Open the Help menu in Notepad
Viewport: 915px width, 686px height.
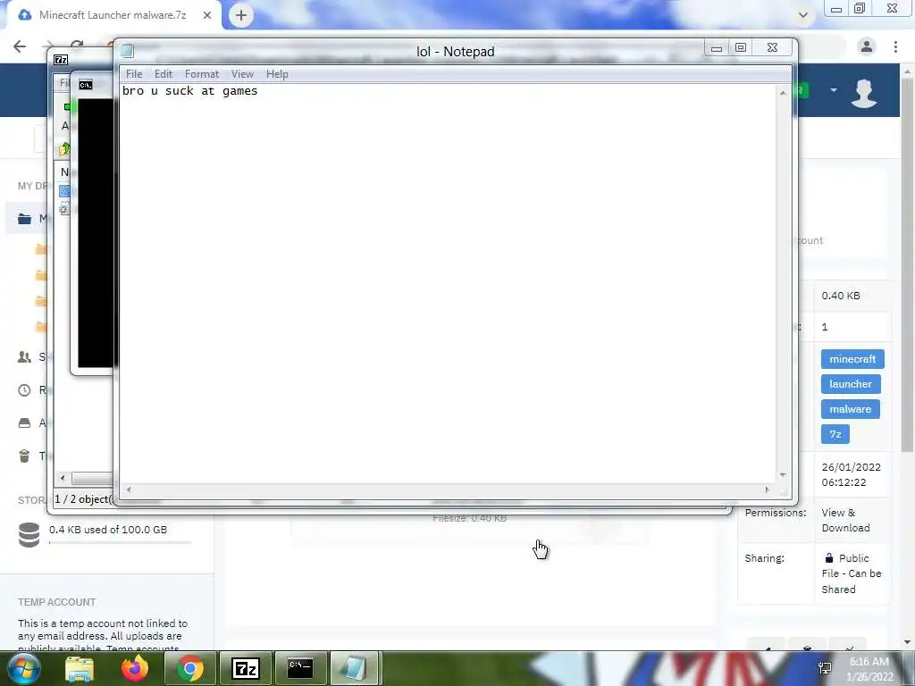point(277,74)
